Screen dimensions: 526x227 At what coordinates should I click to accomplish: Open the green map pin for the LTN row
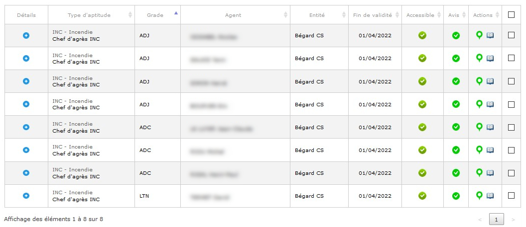pos(479,196)
